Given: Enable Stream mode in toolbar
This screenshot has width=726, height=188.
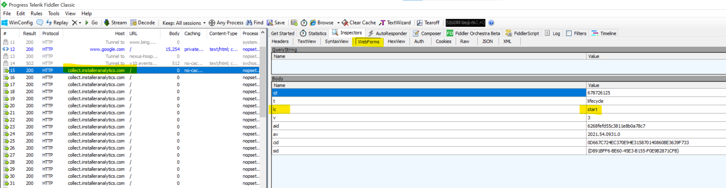Looking at the screenshot, I should (115, 23).
